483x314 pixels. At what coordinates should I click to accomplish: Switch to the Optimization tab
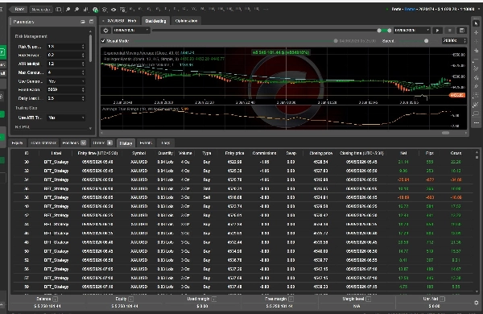click(186, 21)
